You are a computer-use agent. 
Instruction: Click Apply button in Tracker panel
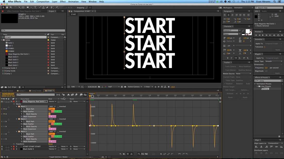245,97
